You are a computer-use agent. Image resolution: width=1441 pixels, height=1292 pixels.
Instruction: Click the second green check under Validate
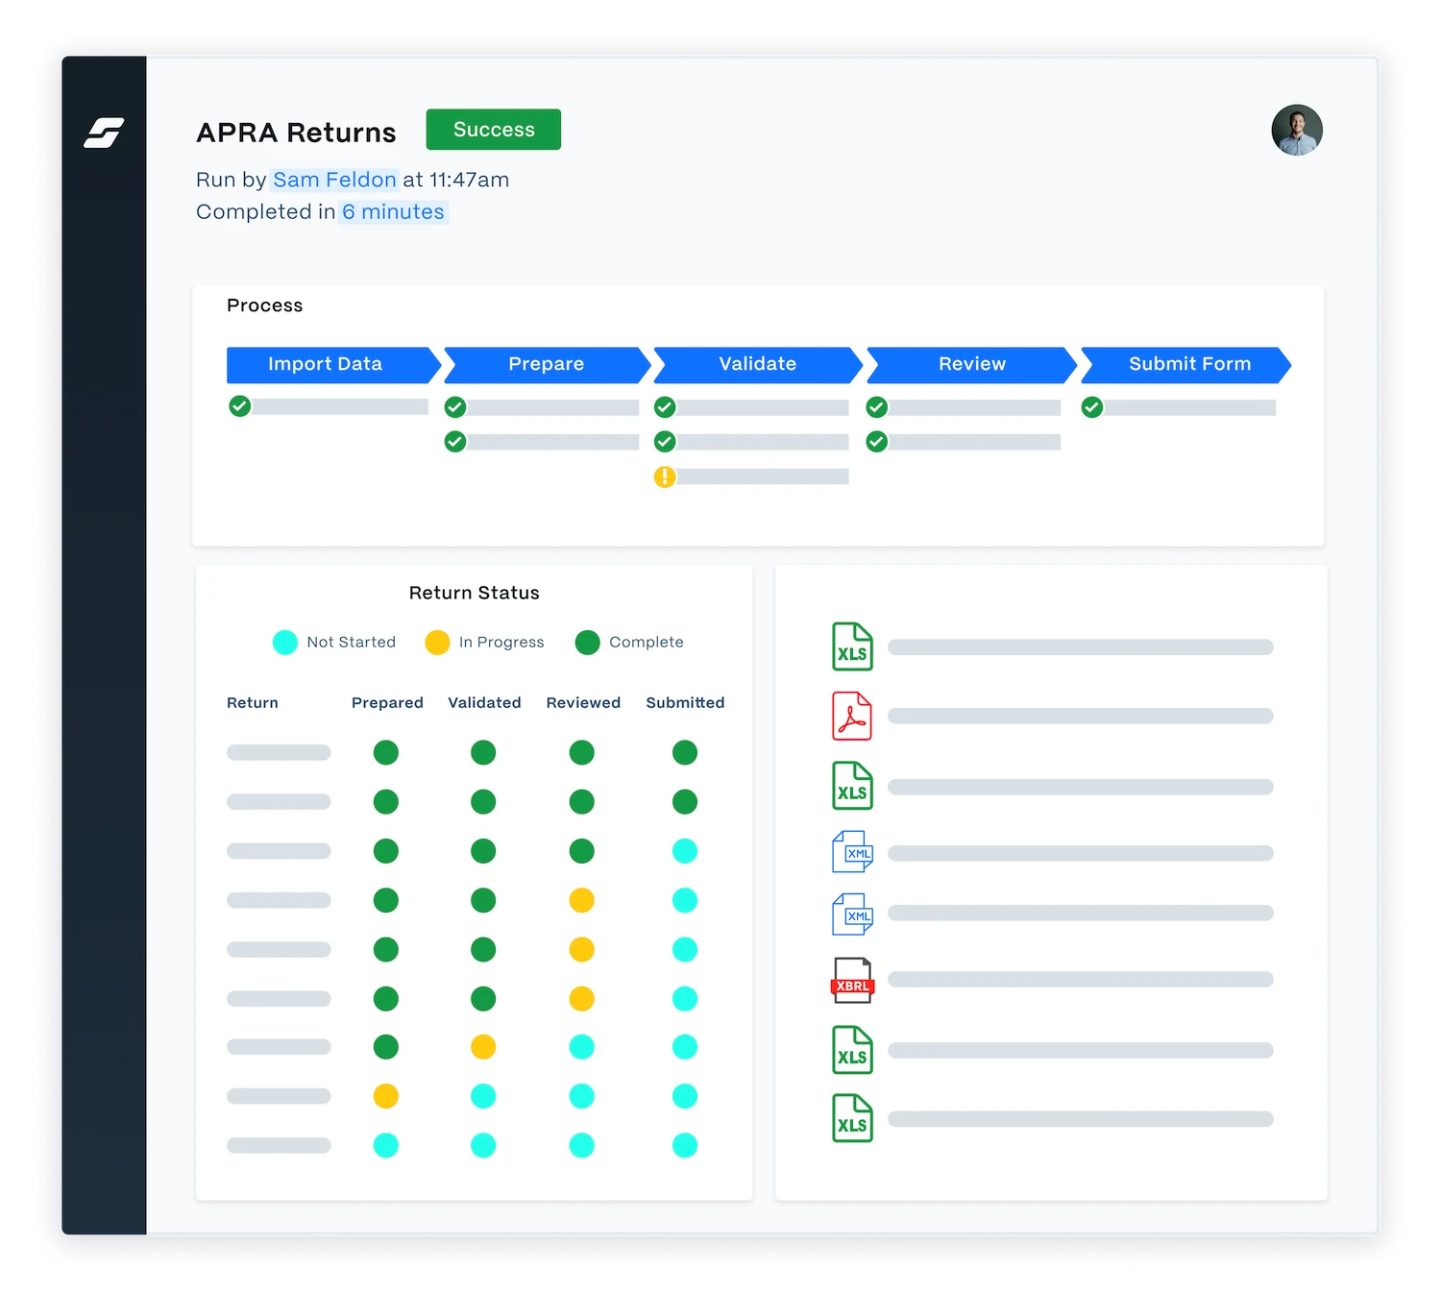pos(665,442)
